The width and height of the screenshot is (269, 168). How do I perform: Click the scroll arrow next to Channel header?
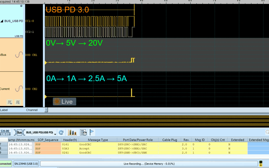coord(46,110)
